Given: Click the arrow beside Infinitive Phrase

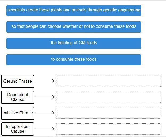Looking at the screenshot, I should [x=45, y=113].
